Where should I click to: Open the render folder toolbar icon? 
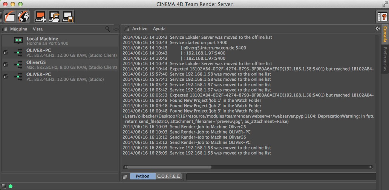click(x=11, y=17)
